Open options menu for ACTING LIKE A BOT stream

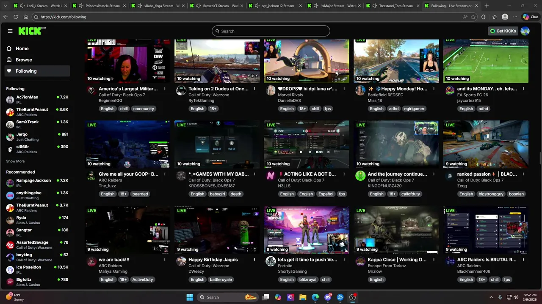pyautogui.click(x=344, y=174)
